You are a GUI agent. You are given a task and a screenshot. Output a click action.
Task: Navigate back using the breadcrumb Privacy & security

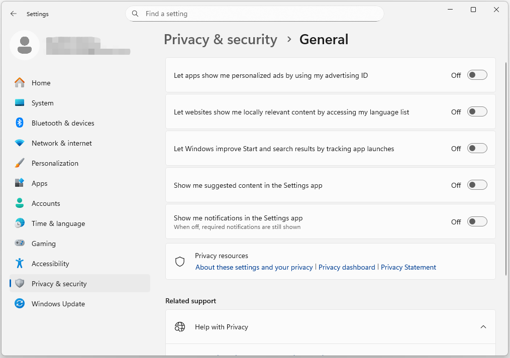pyautogui.click(x=220, y=39)
